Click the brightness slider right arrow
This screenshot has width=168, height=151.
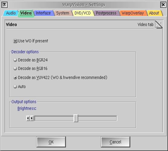click(x=32, y=118)
